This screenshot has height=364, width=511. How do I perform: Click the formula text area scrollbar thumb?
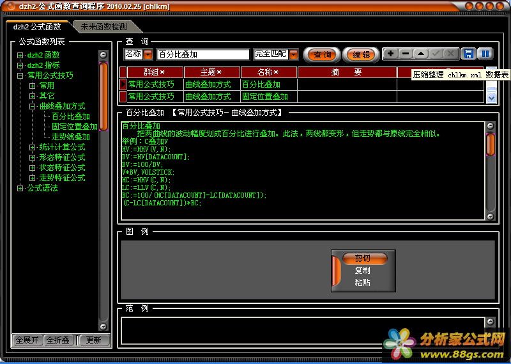(490, 144)
